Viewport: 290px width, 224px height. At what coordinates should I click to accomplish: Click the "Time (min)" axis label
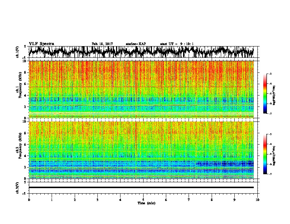pos(146,203)
